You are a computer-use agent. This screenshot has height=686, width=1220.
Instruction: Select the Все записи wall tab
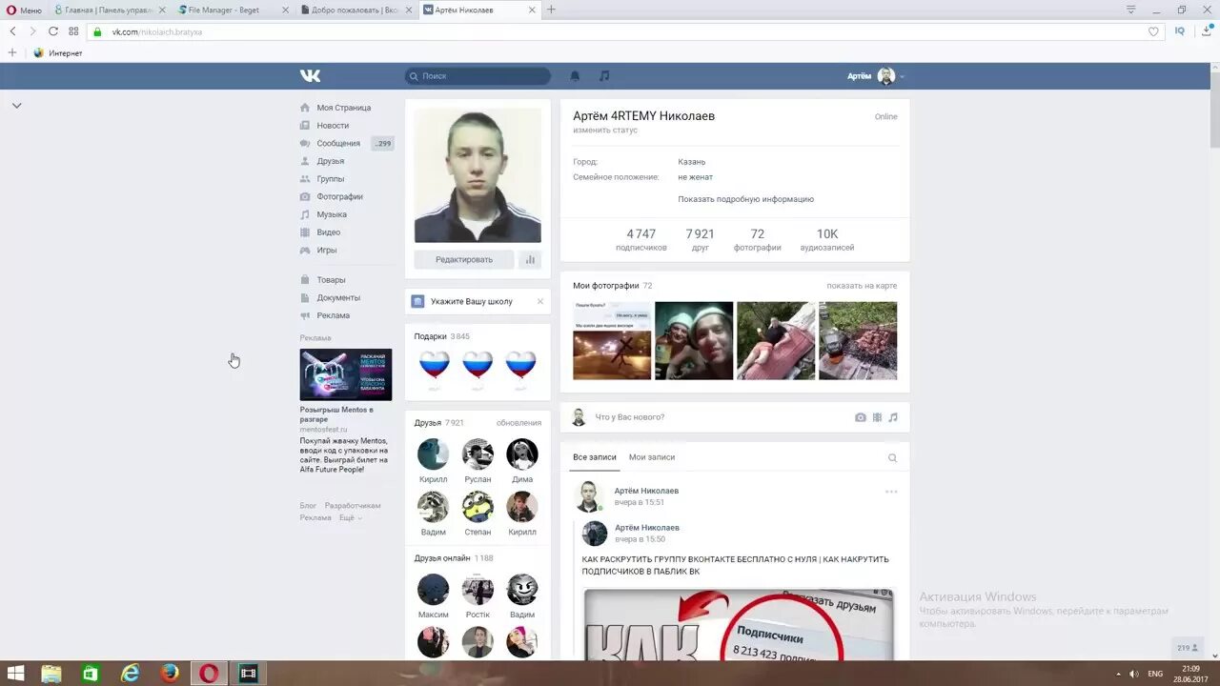595,457
